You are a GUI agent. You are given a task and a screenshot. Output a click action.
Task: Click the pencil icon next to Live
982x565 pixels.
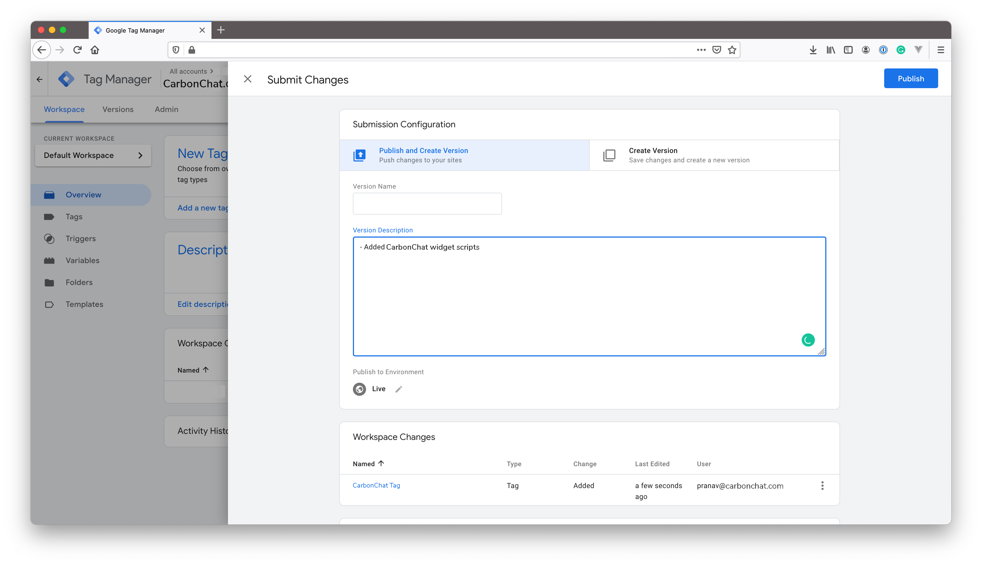point(398,389)
